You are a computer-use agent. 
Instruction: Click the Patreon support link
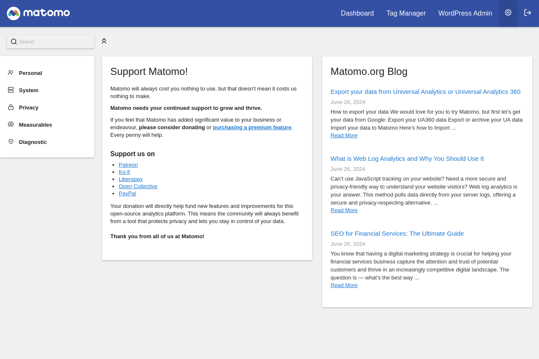(x=128, y=165)
